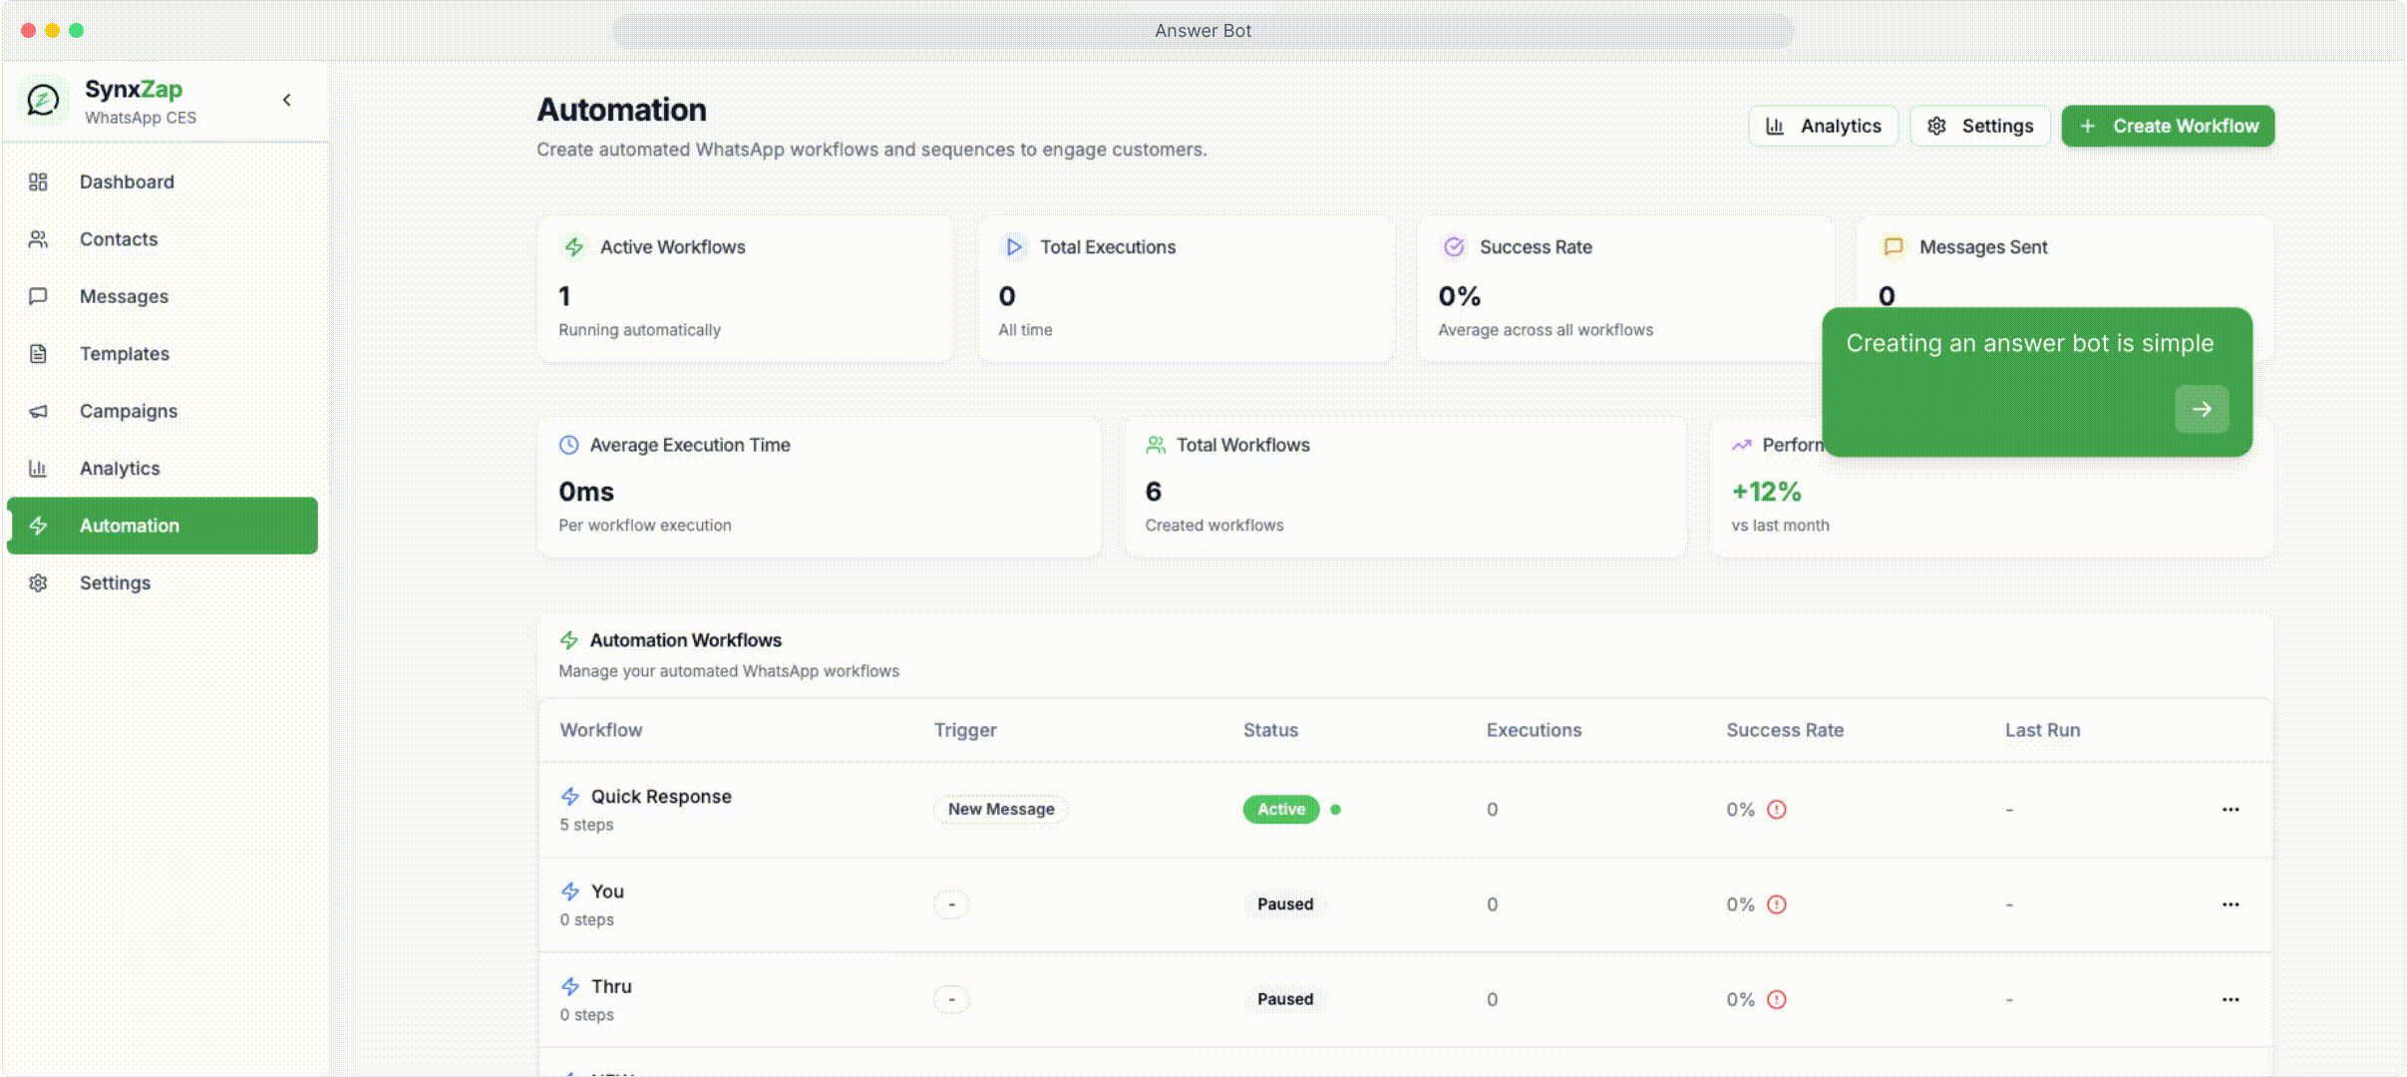Image resolution: width=2407 pixels, height=1077 pixels.
Task: Click the New Message trigger badge
Action: pos(1001,810)
